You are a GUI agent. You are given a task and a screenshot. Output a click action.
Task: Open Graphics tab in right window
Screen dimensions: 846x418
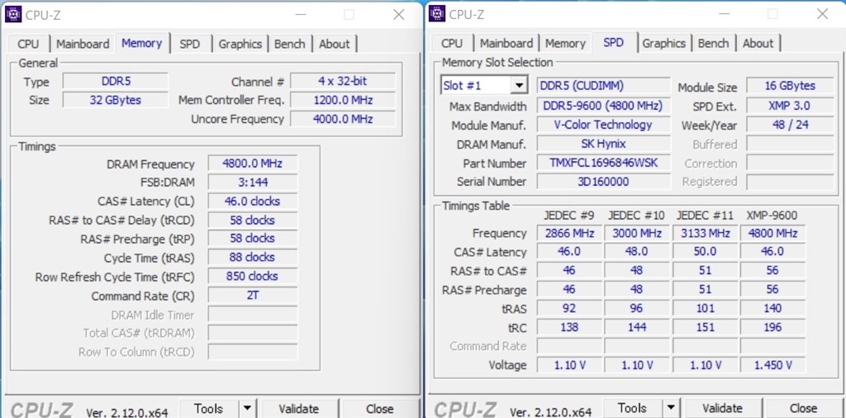pos(663,43)
